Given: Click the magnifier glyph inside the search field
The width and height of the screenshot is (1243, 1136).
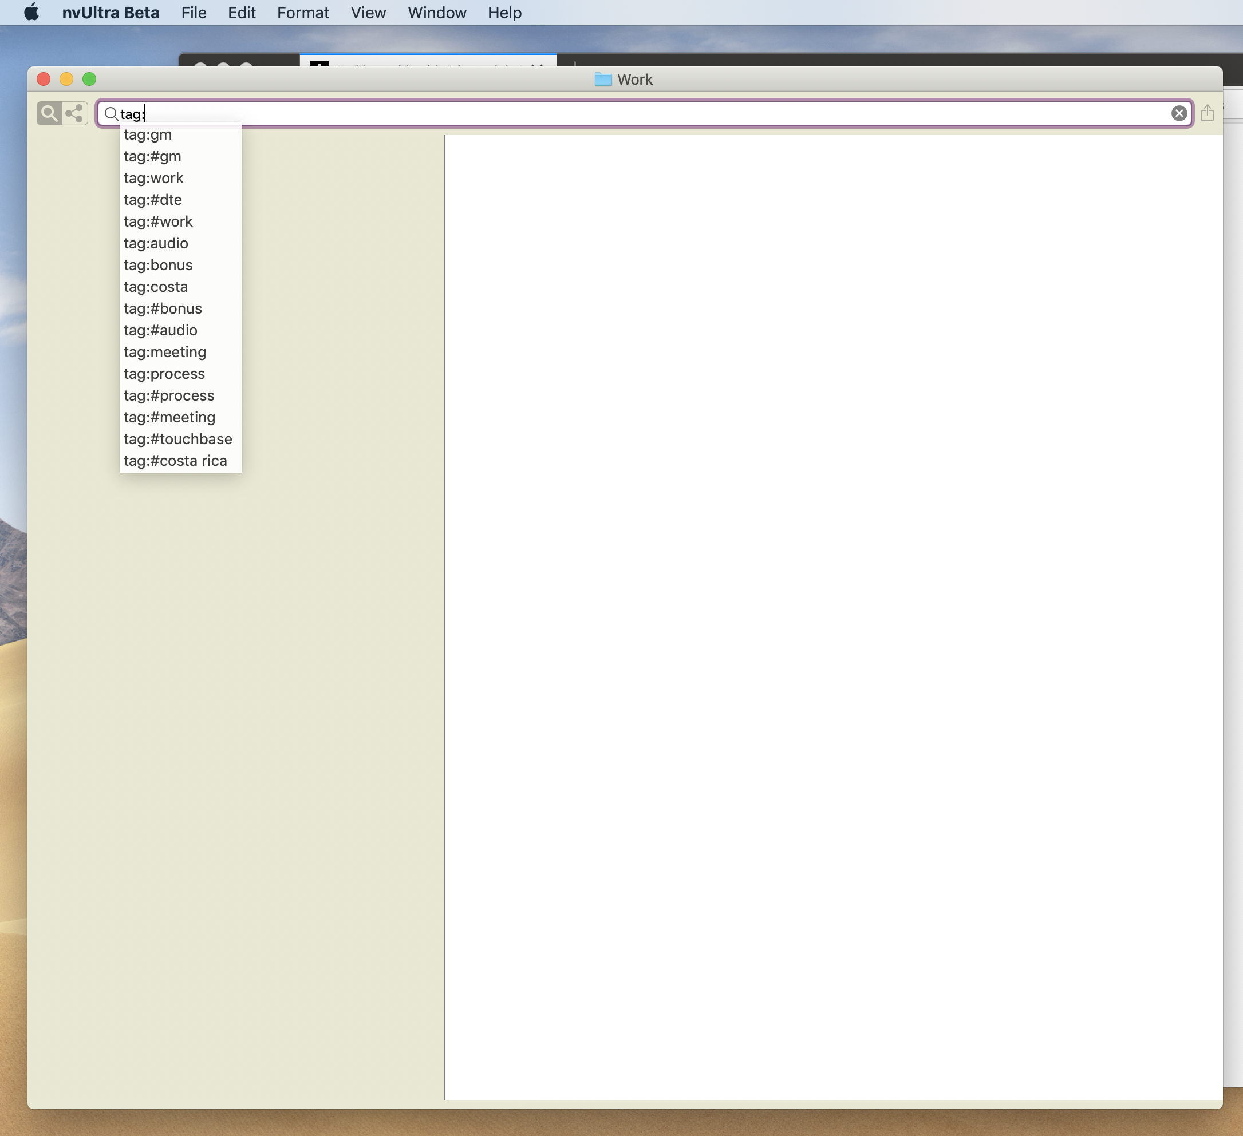Looking at the screenshot, I should (111, 114).
